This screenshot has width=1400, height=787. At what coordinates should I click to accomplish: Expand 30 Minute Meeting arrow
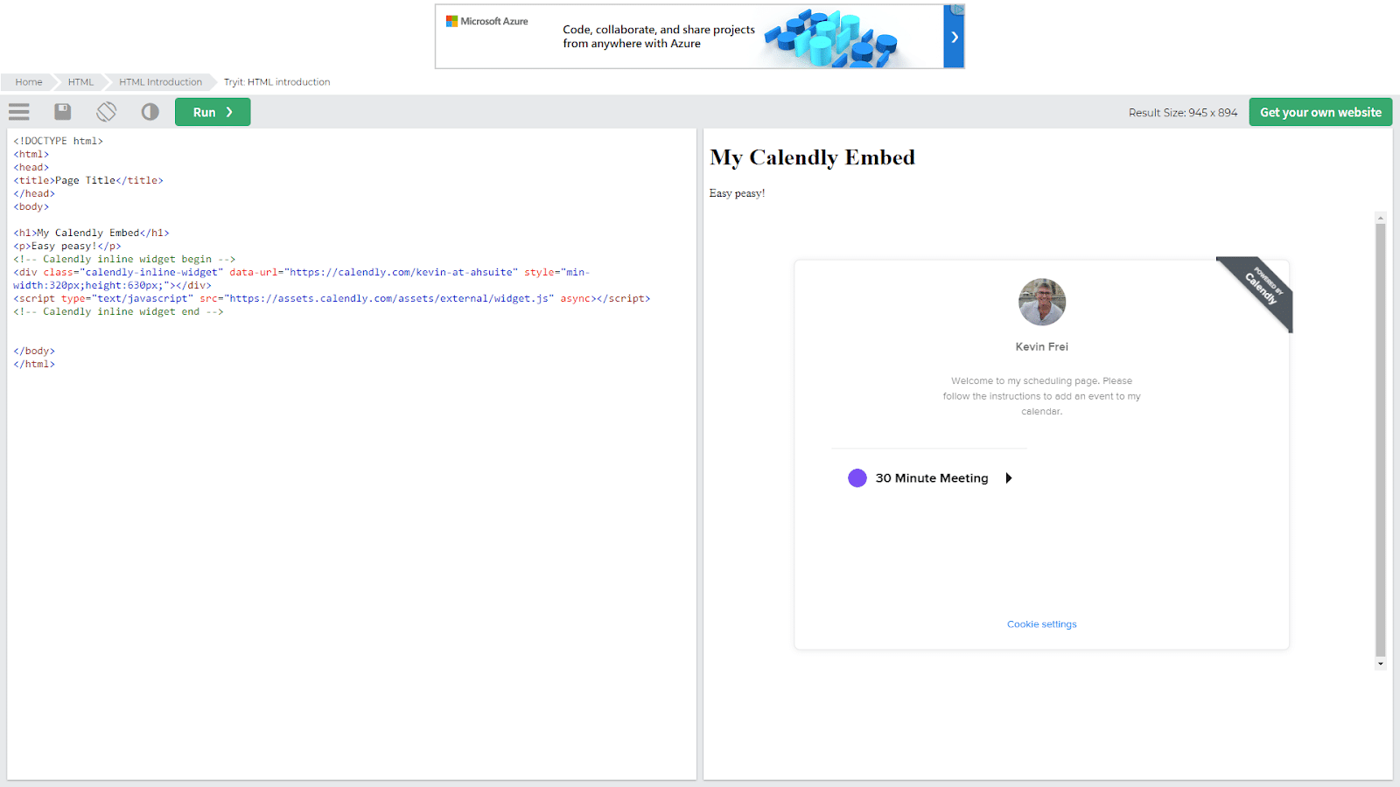[x=1009, y=478]
